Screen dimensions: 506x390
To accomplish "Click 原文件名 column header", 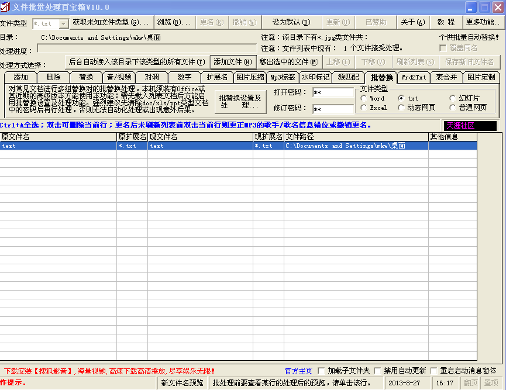I will click(58, 137).
